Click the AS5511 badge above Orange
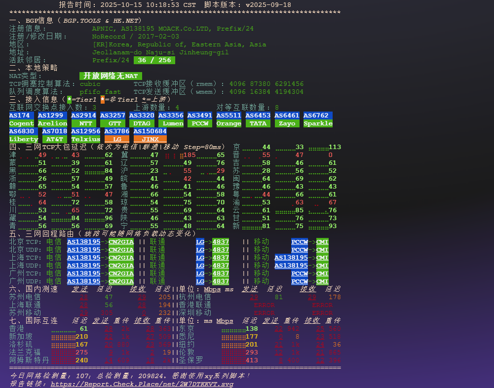494x388 pixels. (228, 116)
